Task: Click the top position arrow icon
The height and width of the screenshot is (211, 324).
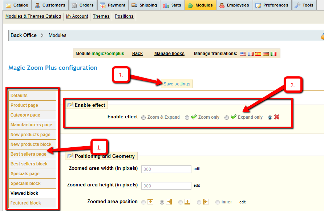Action: point(150,202)
